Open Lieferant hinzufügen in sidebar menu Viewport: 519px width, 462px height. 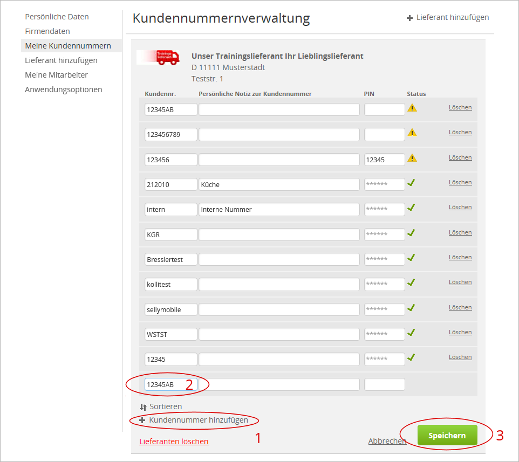(62, 60)
